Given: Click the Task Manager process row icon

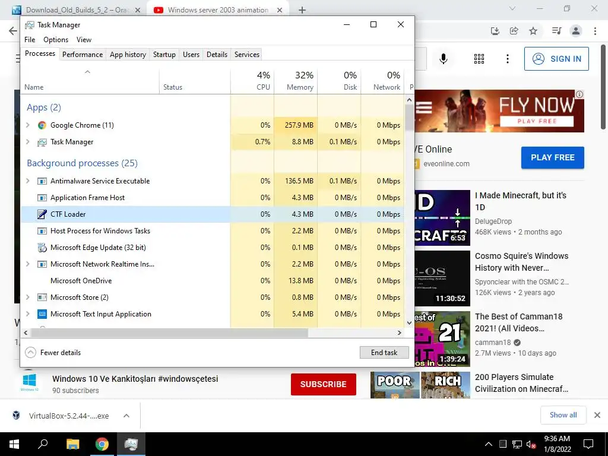Looking at the screenshot, I should 42,142.
